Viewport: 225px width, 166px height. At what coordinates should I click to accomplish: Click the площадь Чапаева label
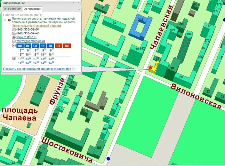[x=20, y=114]
